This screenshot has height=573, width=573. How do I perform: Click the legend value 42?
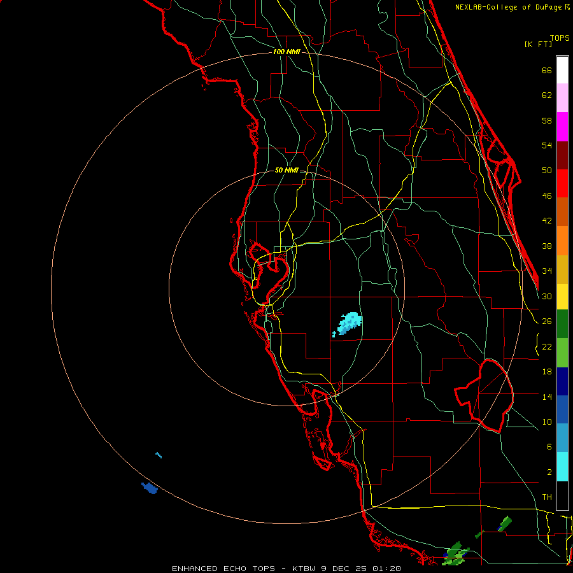tap(547, 221)
